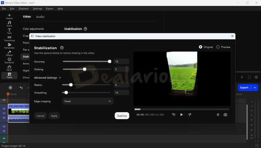This screenshot has height=148, width=261.
Task: Open main player settings gear
Action: [256, 77]
